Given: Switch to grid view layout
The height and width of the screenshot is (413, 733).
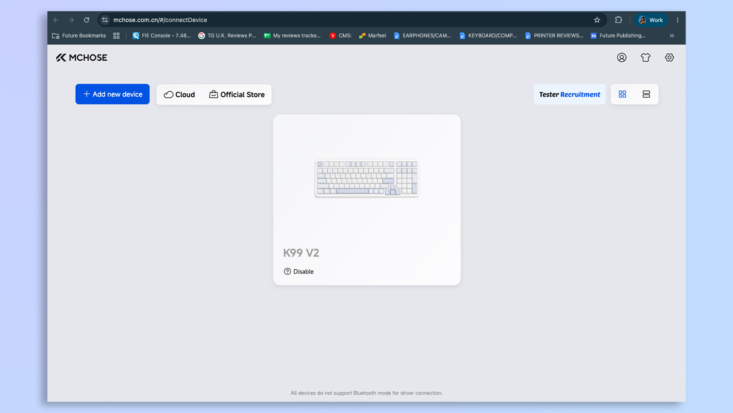Looking at the screenshot, I should tap(622, 94).
